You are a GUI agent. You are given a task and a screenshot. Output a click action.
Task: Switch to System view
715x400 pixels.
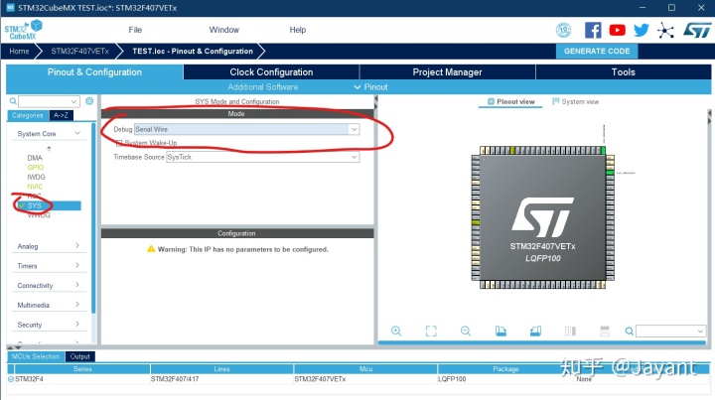point(575,101)
